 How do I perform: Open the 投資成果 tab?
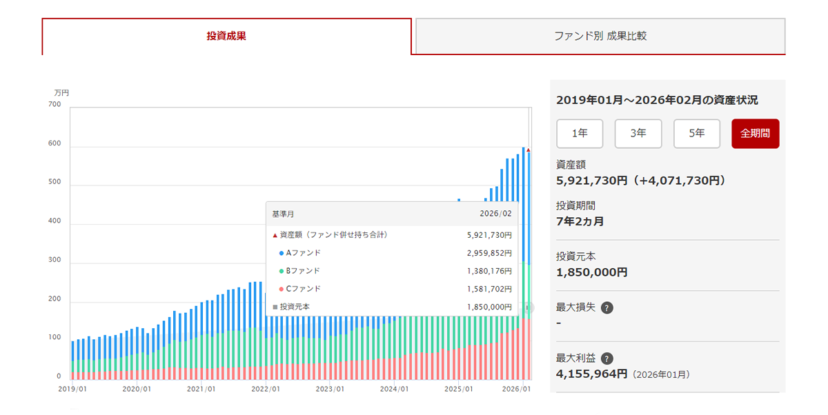pyautogui.click(x=226, y=36)
